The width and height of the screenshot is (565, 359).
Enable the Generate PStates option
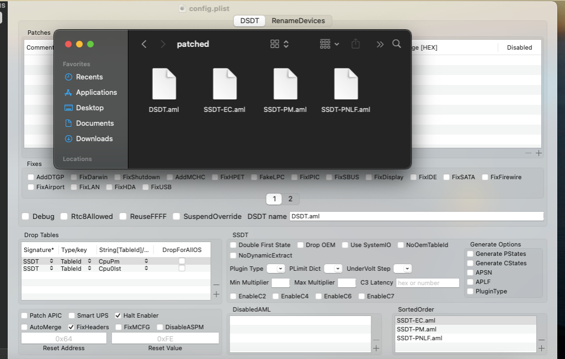[470, 254]
